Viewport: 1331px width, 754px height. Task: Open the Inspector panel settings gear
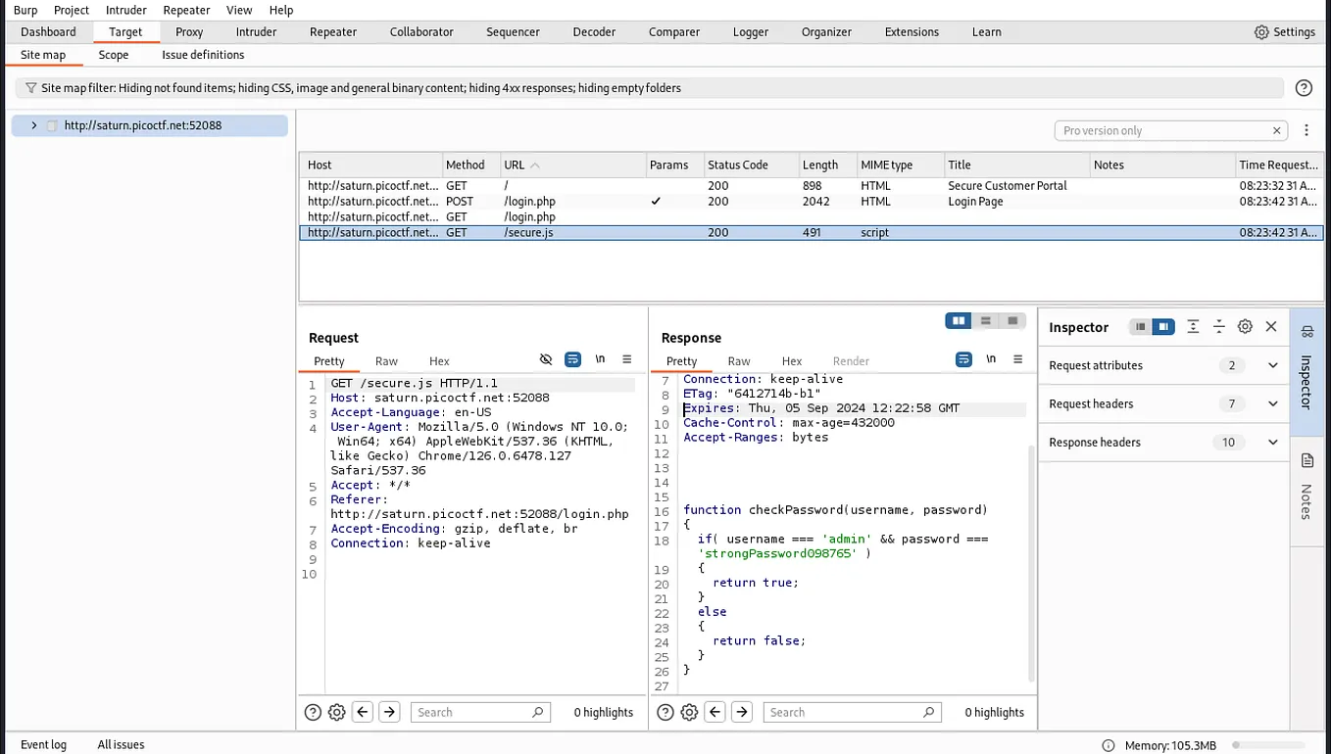click(x=1245, y=327)
